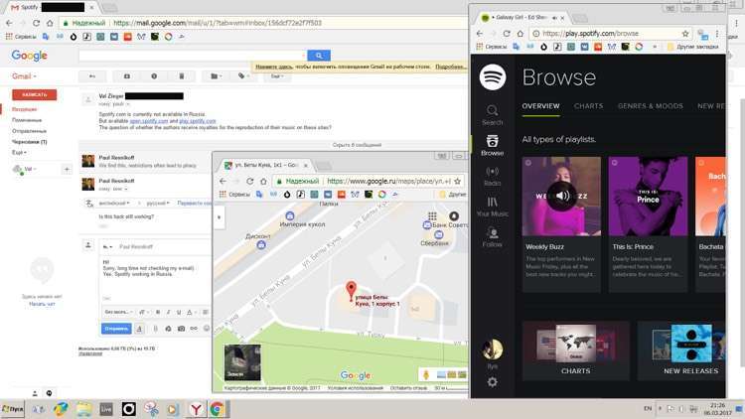The height and width of the screenshot is (419, 745).
Task: Report spam using Gmail toolbar icon
Action: point(154,76)
